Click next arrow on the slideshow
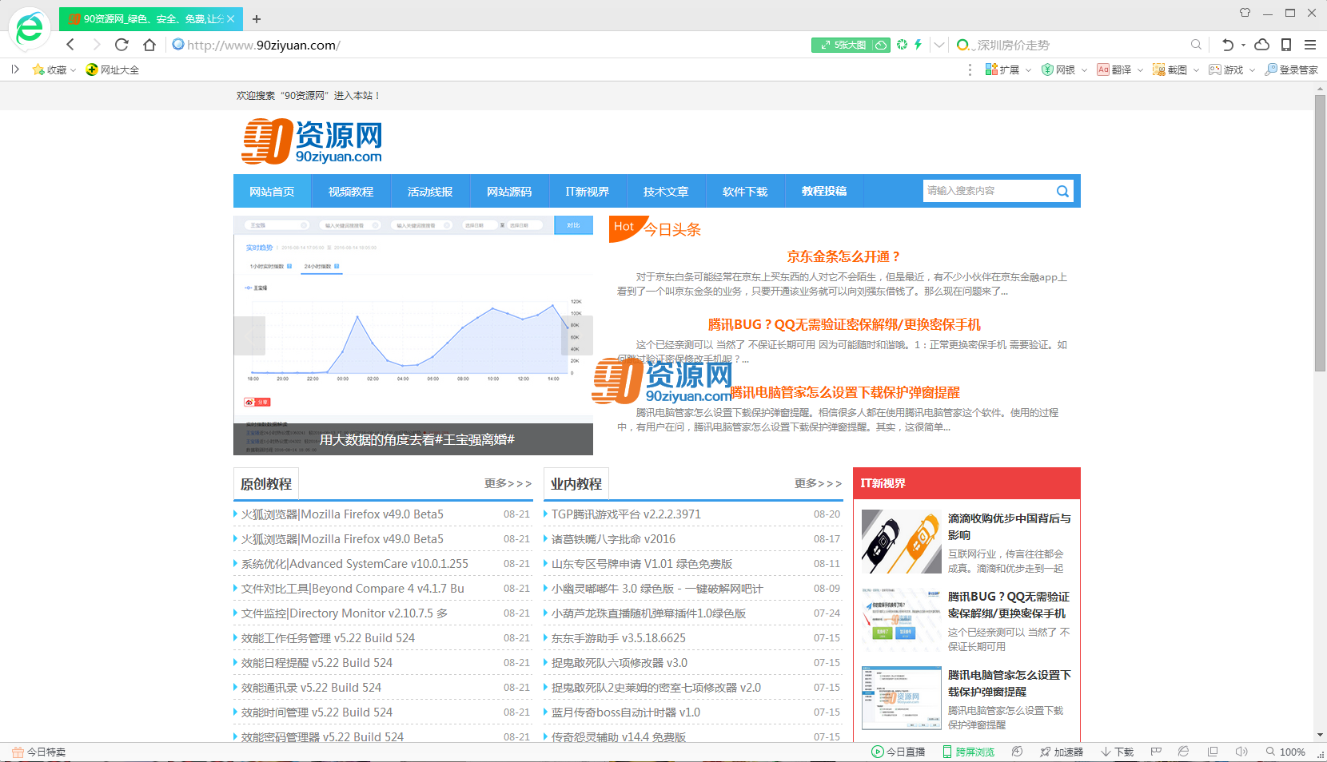The image size is (1327, 762). coord(577,335)
